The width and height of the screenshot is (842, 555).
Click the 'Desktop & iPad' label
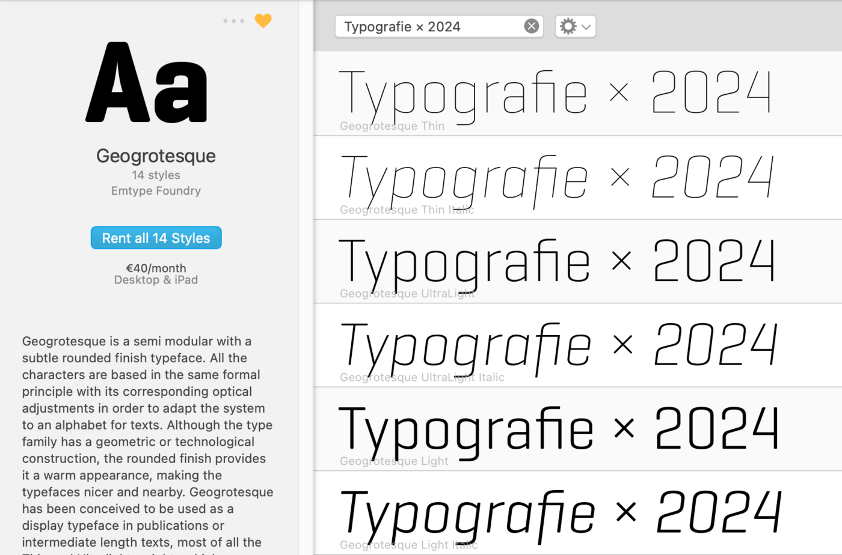coord(156,280)
